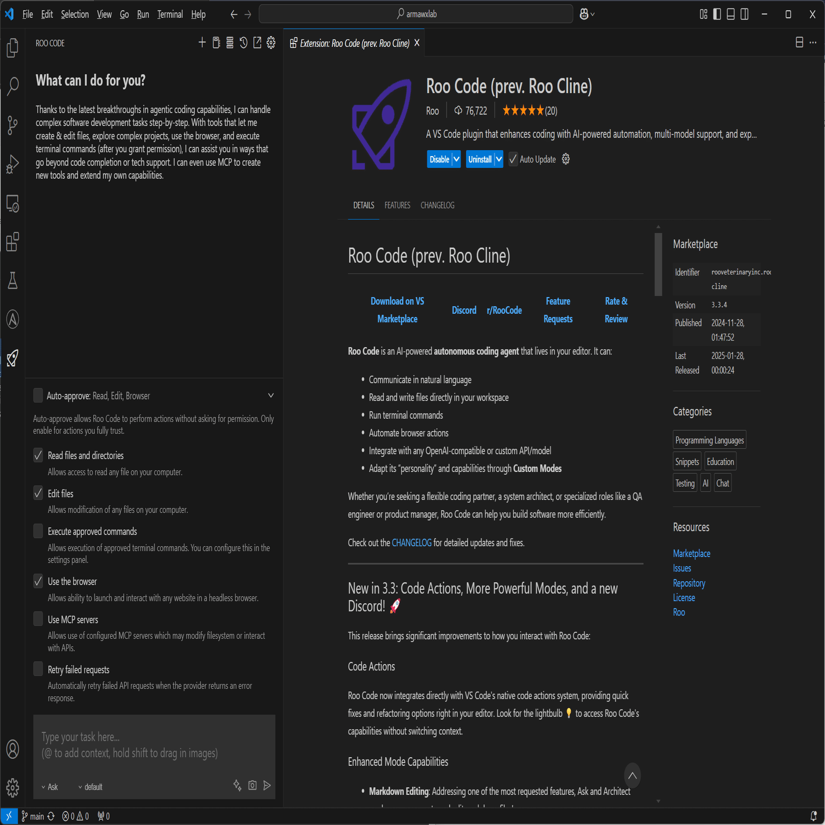Screen dimensions: 825x825
Task: Switch to the FEATURES tab
Action: click(x=397, y=205)
